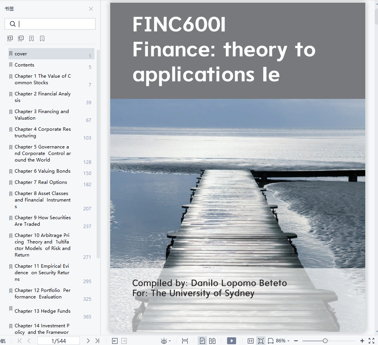
Task: Expand all bookmarks with the plus-box icon
Action: pyautogui.click(x=10, y=38)
